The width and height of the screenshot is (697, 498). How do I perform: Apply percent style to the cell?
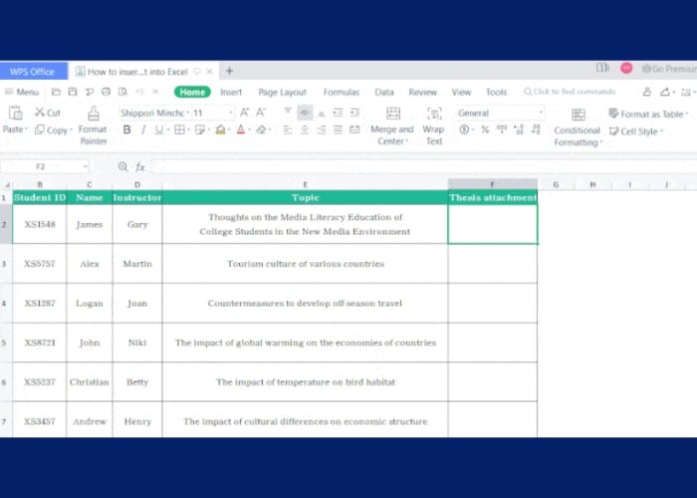485,129
